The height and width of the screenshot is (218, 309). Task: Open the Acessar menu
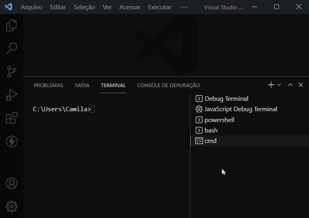(x=130, y=7)
